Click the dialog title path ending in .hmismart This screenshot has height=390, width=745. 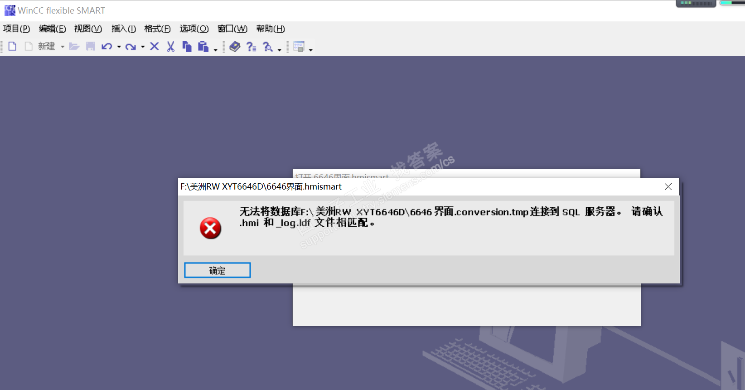point(261,187)
